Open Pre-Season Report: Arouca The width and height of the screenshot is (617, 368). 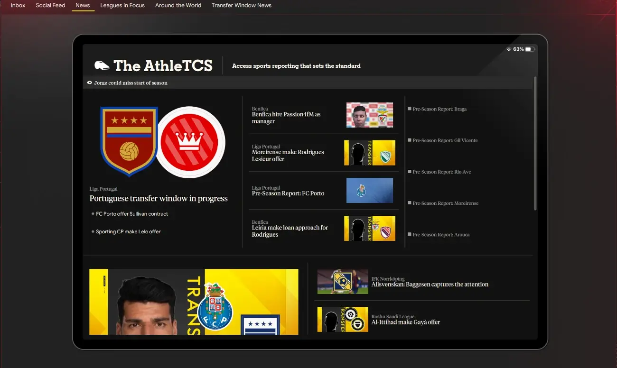pos(441,234)
